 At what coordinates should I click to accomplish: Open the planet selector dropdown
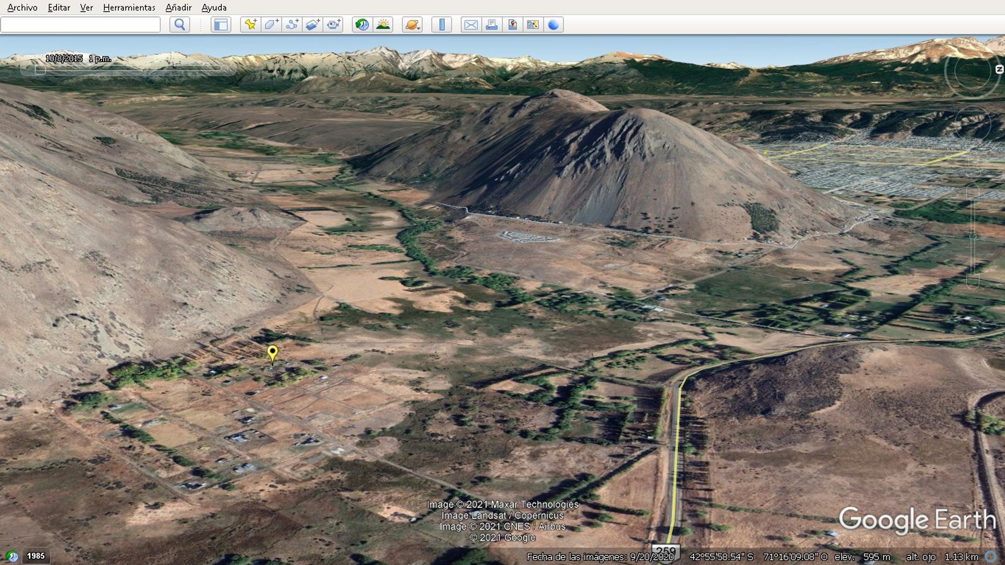pyautogui.click(x=412, y=25)
